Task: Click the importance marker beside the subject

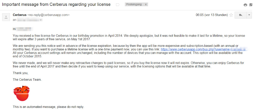Action: [x=118, y=5]
